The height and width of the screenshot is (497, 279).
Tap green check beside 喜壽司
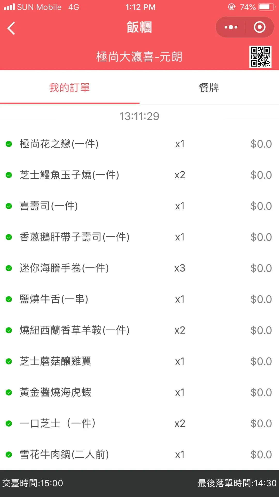[x=9, y=206]
